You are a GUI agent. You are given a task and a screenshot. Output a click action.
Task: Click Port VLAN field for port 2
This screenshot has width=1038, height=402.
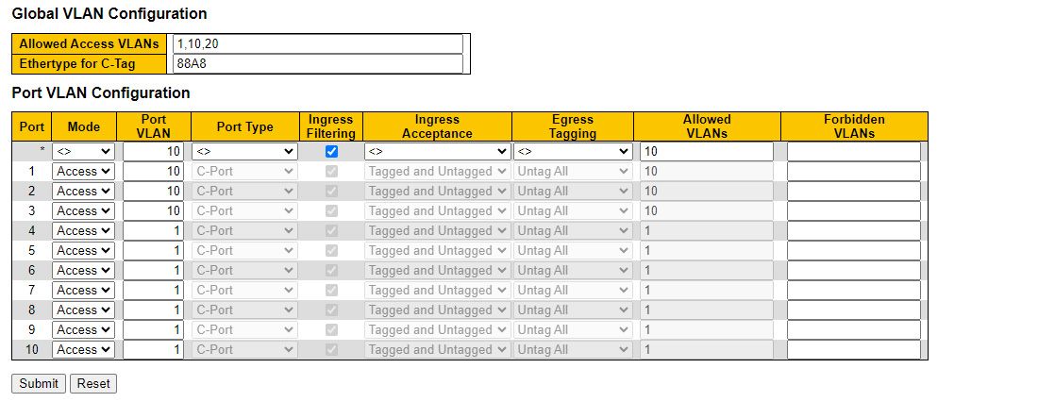click(x=153, y=191)
